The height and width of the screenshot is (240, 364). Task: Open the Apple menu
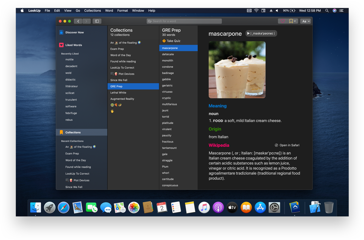pyautogui.click(x=22, y=11)
